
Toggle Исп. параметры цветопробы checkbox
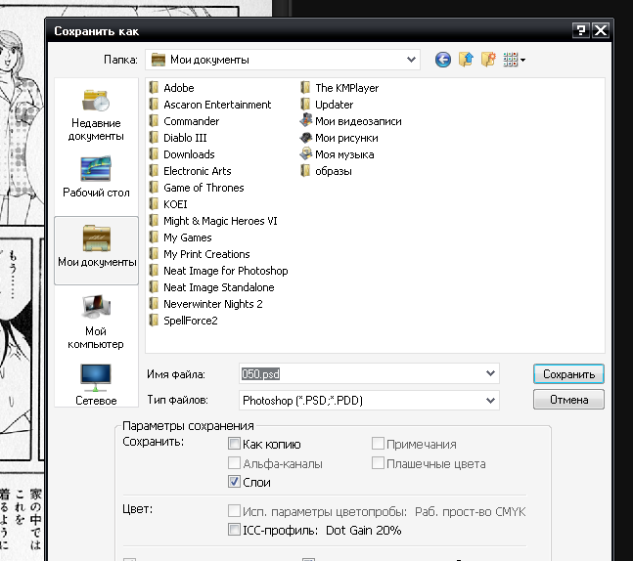click(234, 511)
